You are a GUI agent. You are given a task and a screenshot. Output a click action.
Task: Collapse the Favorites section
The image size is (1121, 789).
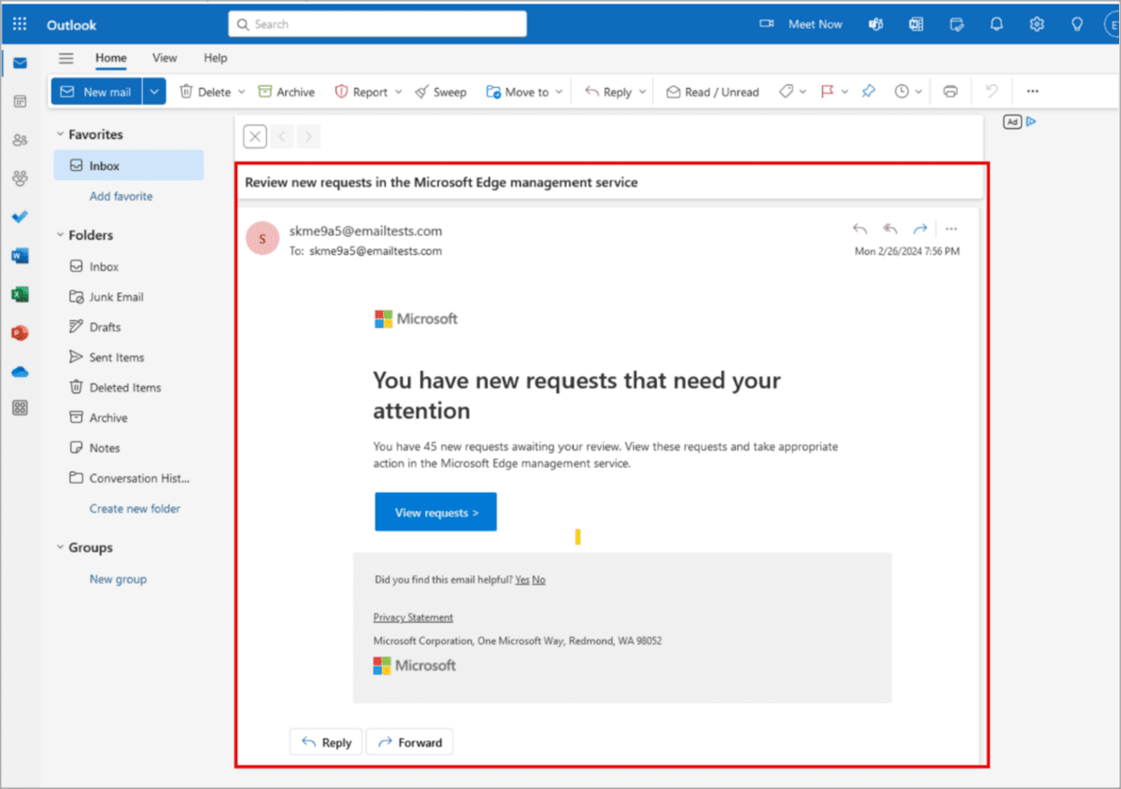pyautogui.click(x=60, y=134)
